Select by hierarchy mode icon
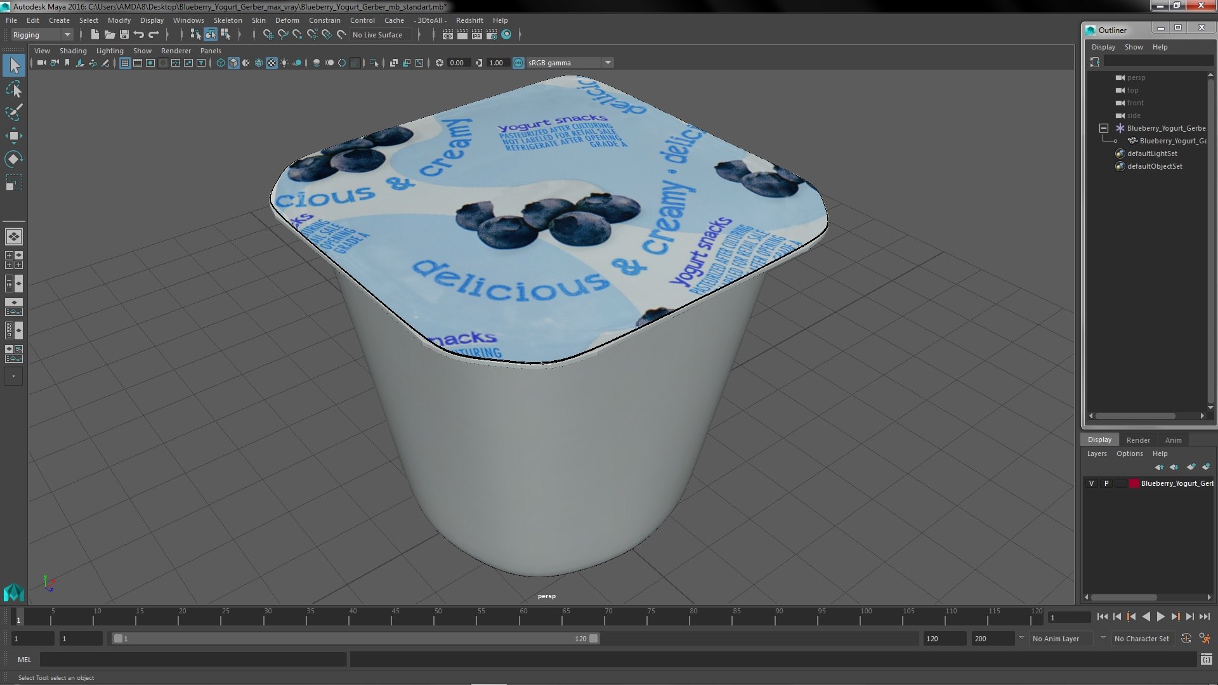The image size is (1218, 685). tap(195, 35)
